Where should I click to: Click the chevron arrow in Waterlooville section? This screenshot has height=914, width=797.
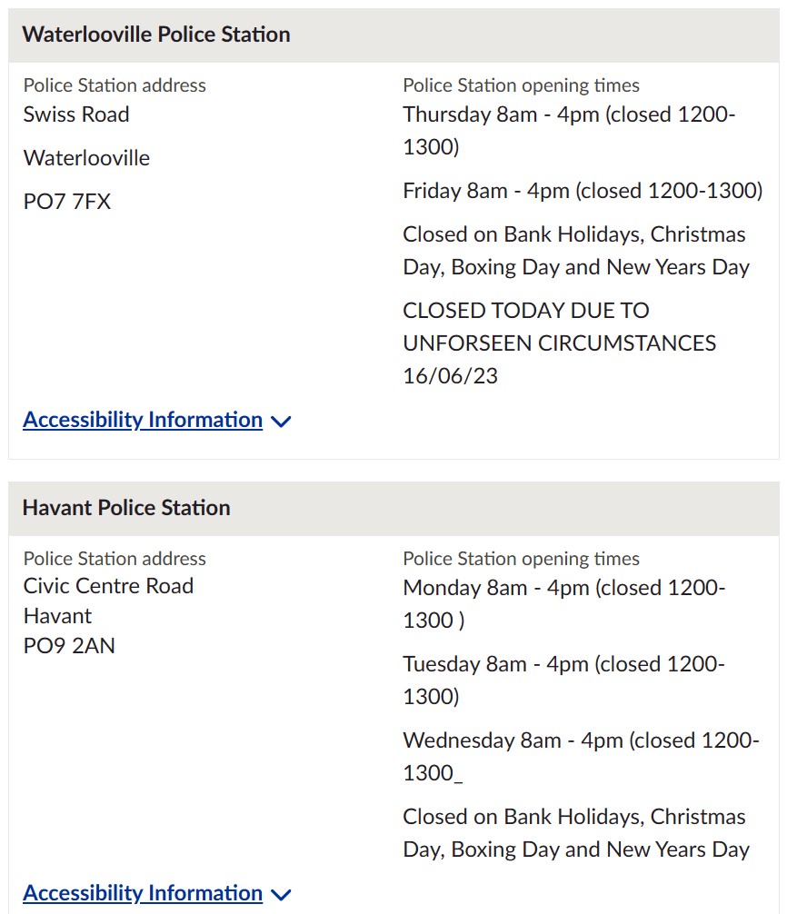(x=281, y=422)
